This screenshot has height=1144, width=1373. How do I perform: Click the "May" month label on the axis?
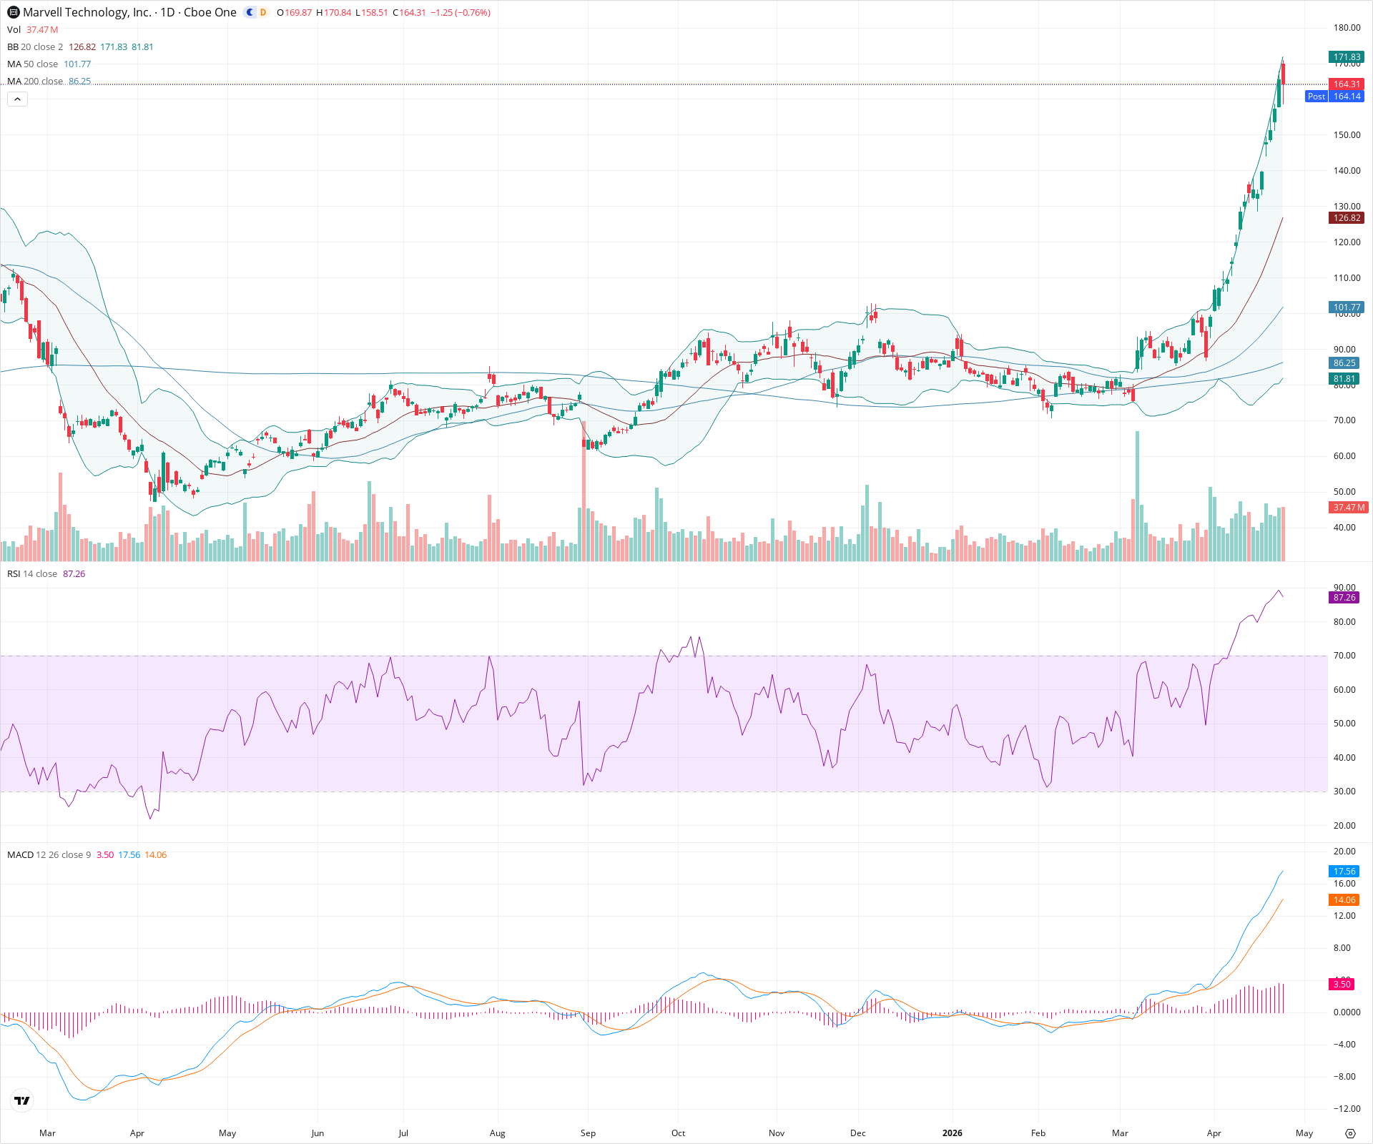(1304, 1133)
